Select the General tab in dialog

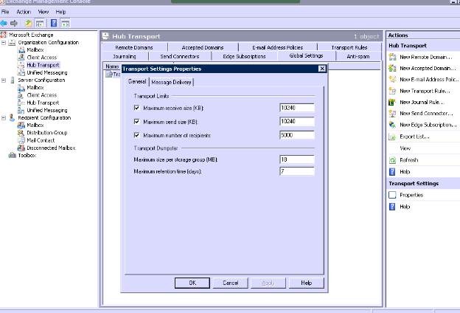137,82
